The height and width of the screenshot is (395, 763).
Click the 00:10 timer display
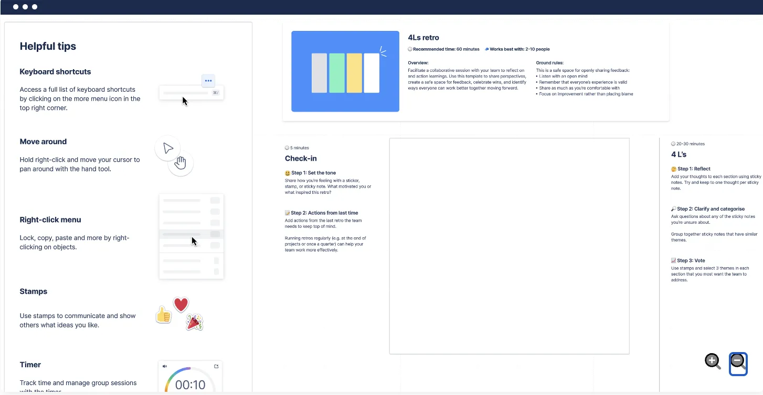point(190,385)
